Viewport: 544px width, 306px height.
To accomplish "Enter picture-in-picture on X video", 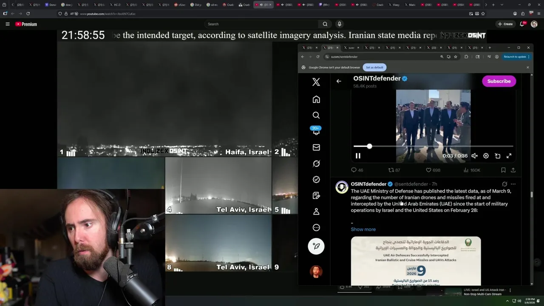I will coord(498,156).
